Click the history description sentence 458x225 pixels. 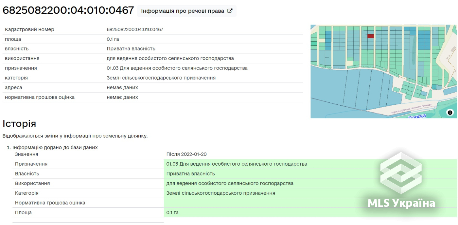(75, 136)
